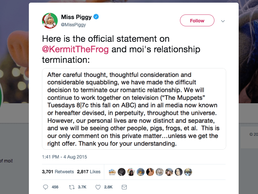Viewport: 258px width, 194px height.
Task: Follow Miss Piggy's account
Action: tap(197, 20)
